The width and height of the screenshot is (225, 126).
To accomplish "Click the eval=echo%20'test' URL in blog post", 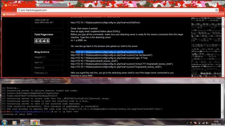I will pyautogui.click(x=105, y=22).
